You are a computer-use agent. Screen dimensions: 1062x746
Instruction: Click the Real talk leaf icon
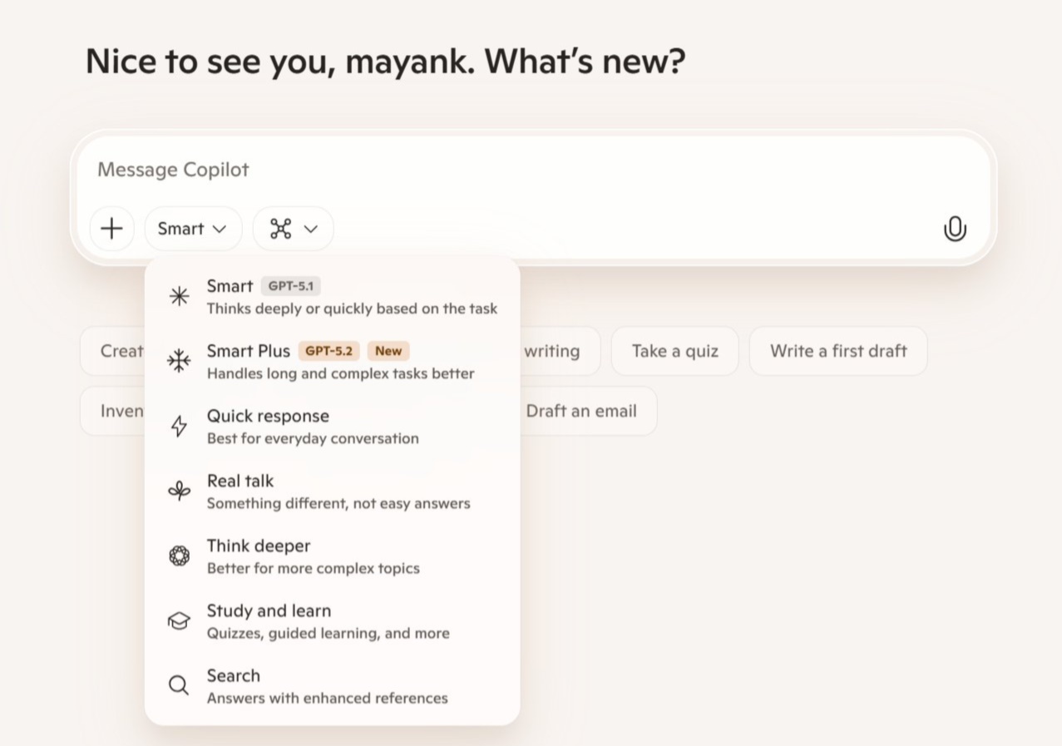tap(179, 490)
